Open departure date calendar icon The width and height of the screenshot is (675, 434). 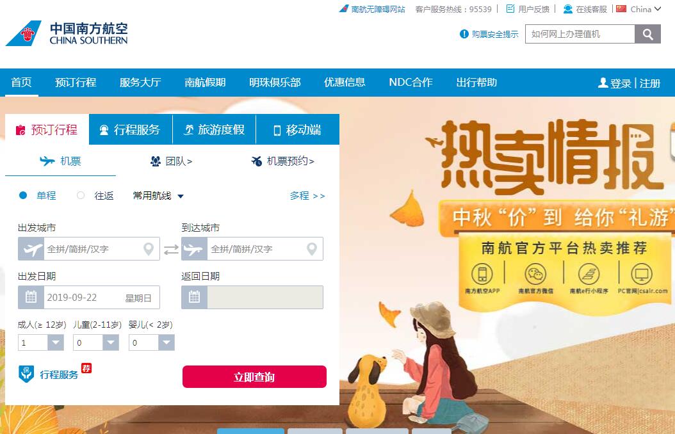[31, 297]
